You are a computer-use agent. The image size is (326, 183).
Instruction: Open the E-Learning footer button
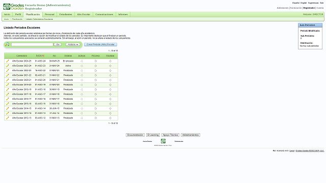tap(153, 135)
